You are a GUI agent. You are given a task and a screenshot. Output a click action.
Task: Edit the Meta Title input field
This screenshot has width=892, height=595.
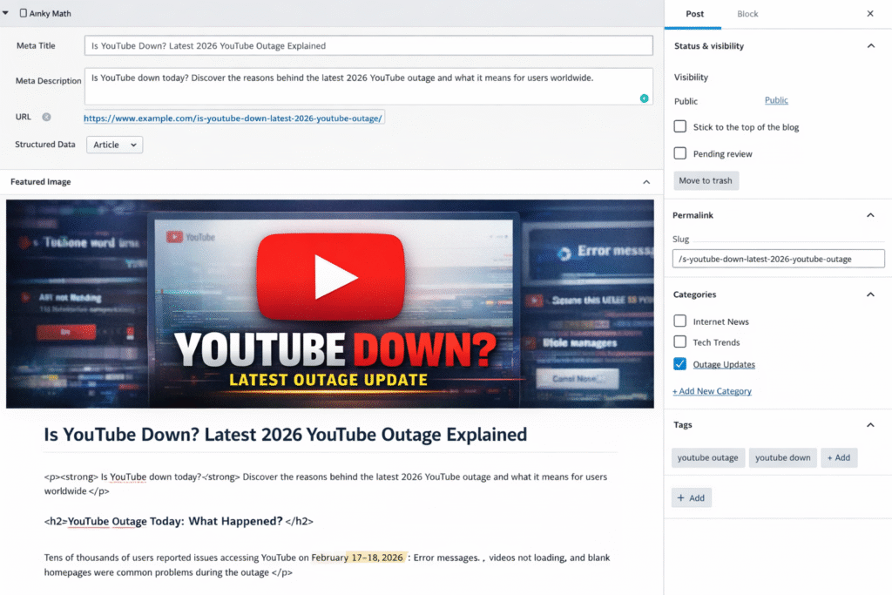point(368,45)
